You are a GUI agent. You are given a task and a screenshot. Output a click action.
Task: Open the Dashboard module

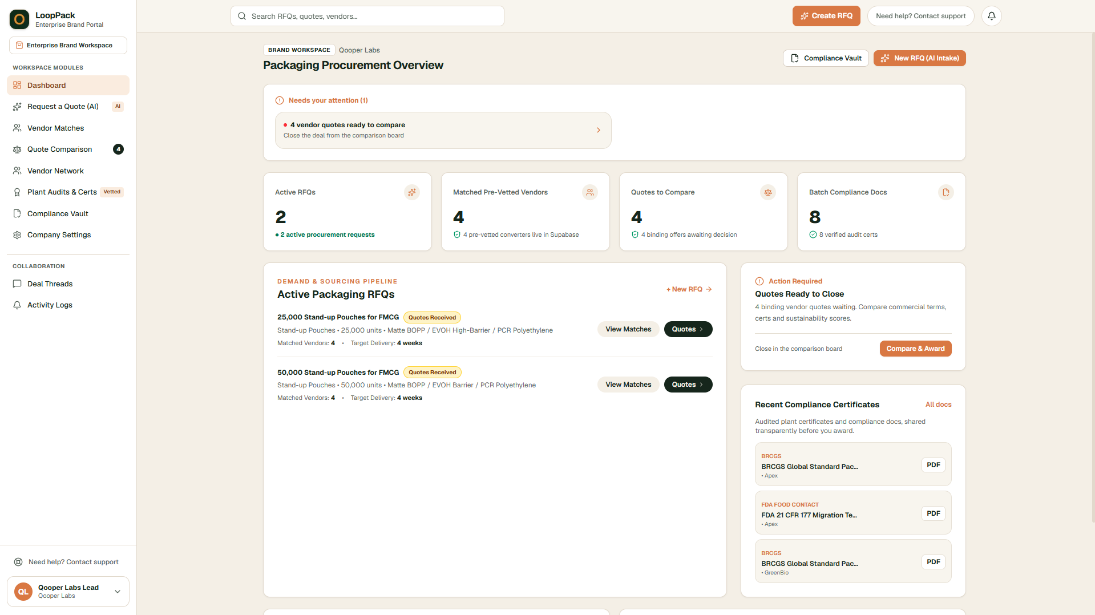click(68, 85)
